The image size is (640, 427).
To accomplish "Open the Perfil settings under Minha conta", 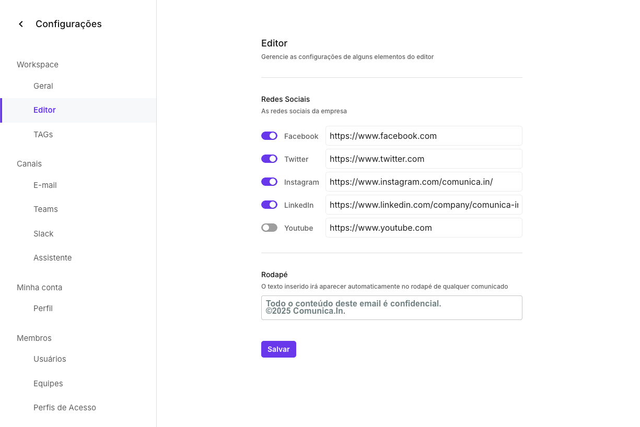I will point(42,308).
